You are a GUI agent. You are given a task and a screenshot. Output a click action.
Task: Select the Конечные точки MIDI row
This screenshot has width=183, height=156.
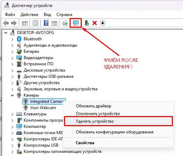[43, 133]
